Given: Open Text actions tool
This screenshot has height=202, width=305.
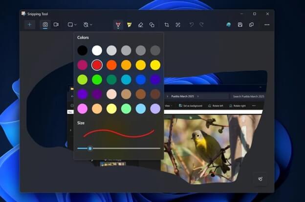Looking at the screenshot, I should point(178,25).
